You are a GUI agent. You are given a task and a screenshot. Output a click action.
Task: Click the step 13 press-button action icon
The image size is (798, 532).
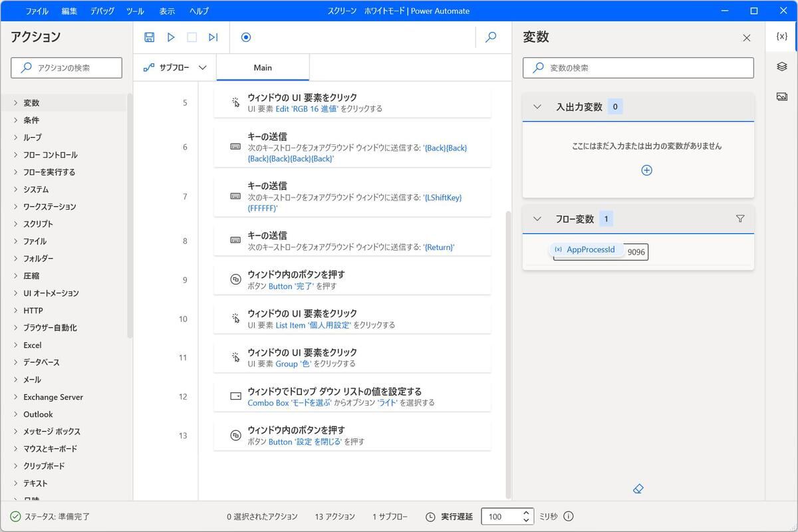(x=235, y=436)
